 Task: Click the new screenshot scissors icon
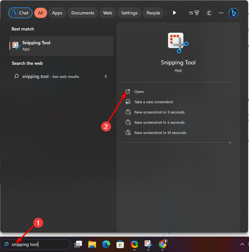[x=128, y=102]
